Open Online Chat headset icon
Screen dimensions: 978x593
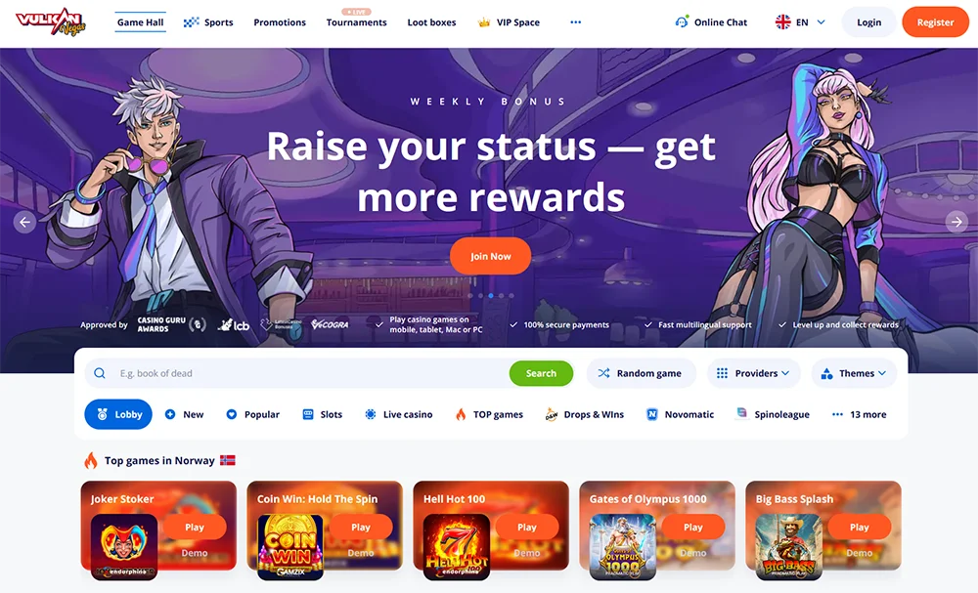(682, 21)
